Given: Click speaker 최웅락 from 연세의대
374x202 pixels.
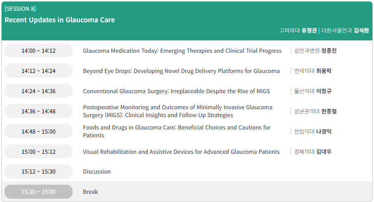Looking at the screenshot, I should (x=324, y=71).
